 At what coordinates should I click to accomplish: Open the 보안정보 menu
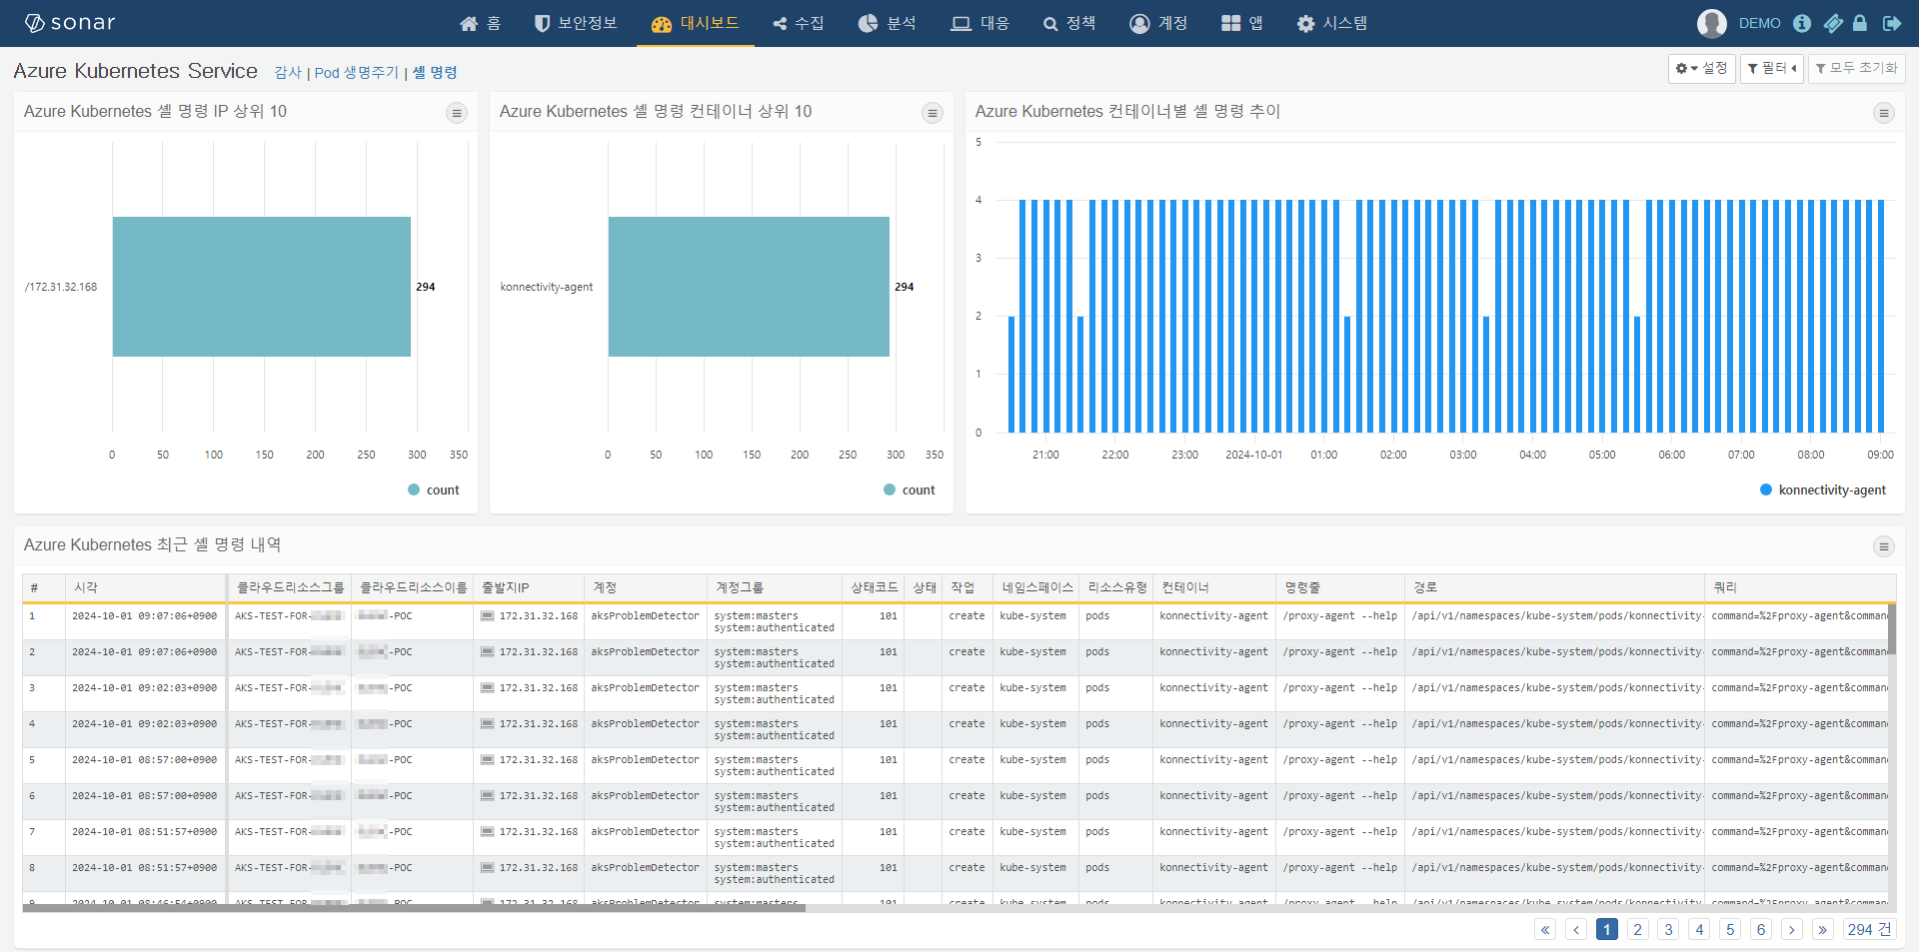(576, 23)
